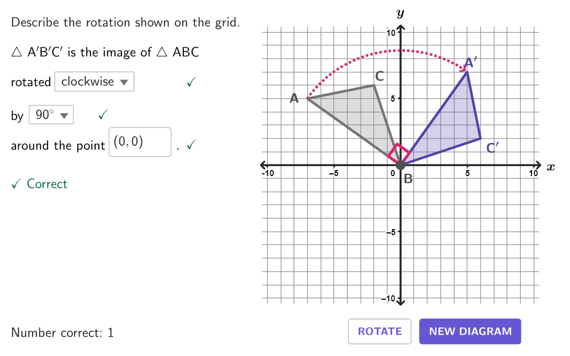Click the checkmark beside the 90° dropdown
Viewport: 570px width, 356px height.
102,115
